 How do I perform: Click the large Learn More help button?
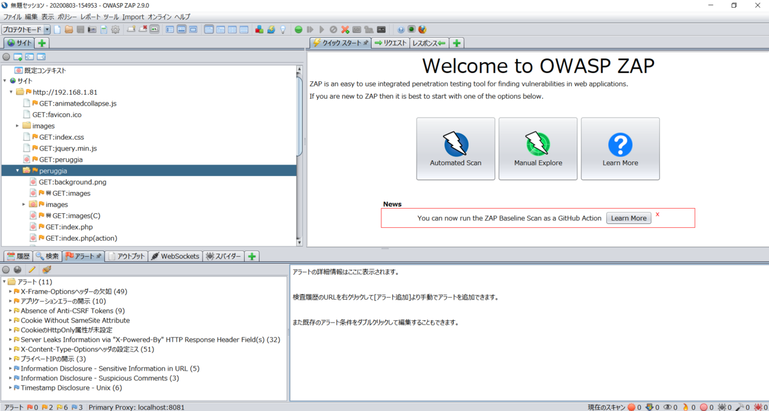[620, 149]
